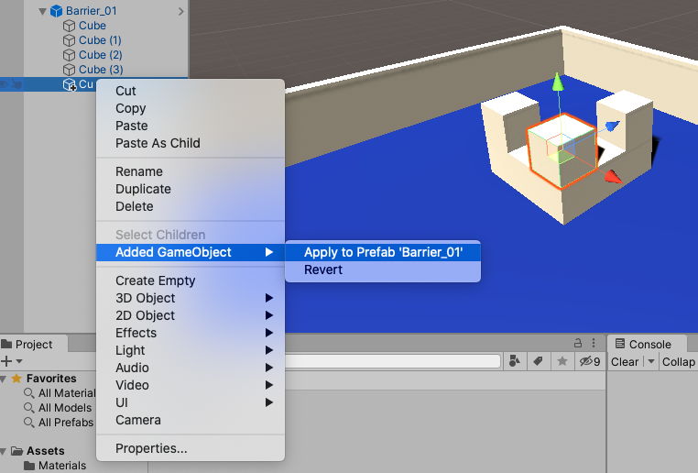Click the green Y-axis gizmo arrow
Screen dimensions: 698x473
point(557,82)
